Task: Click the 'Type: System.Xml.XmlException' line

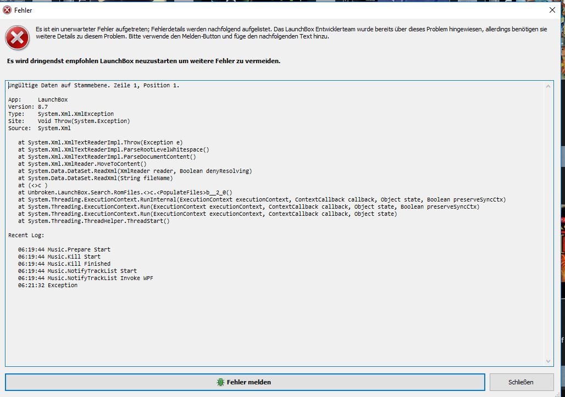Action: click(x=61, y=114)
